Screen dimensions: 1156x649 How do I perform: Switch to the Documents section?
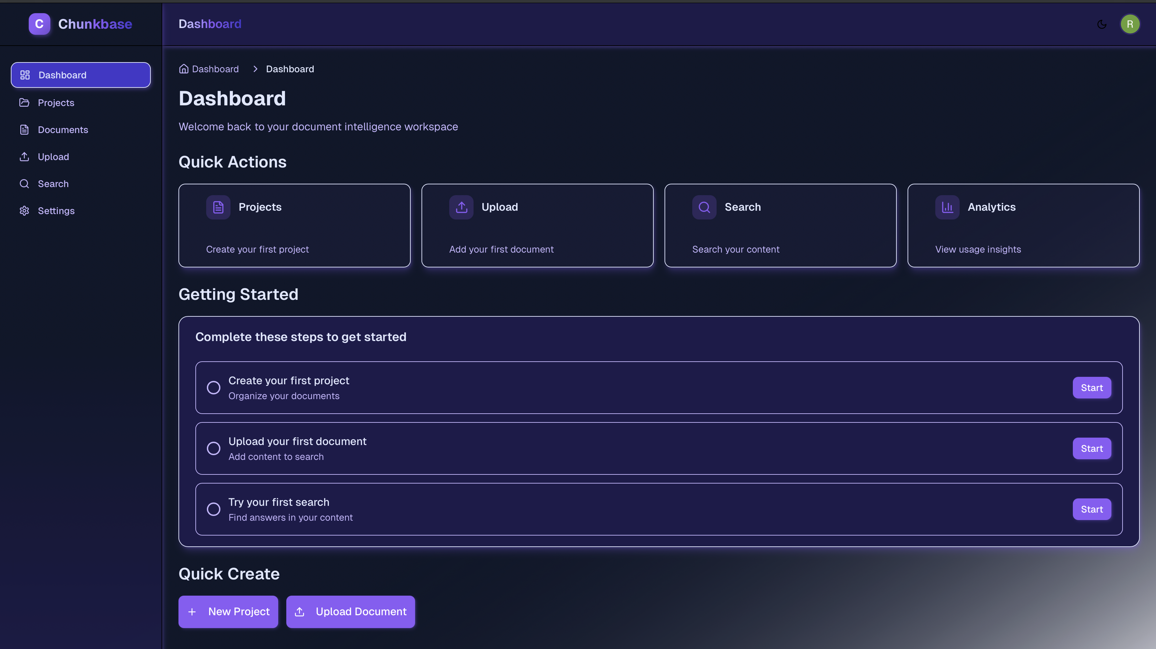pos(63,130)
